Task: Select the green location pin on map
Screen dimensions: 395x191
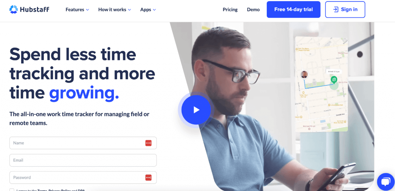Action: (x=334, y=80)
